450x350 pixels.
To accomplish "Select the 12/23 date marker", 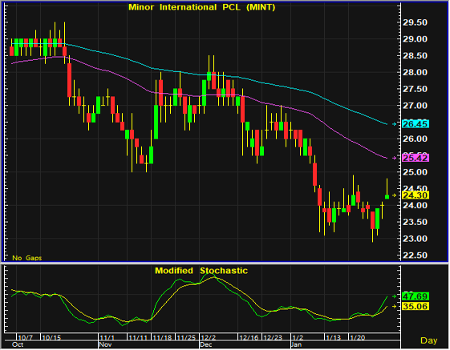I will pyautogui.click(x=273, y=338).
